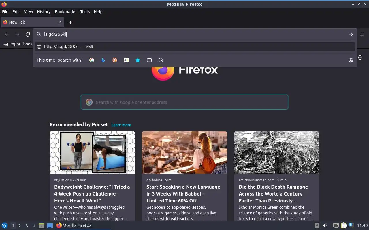Click the go.babbel.com source label
The width and height of the screenshot is (369, 230).
point(159,180)
